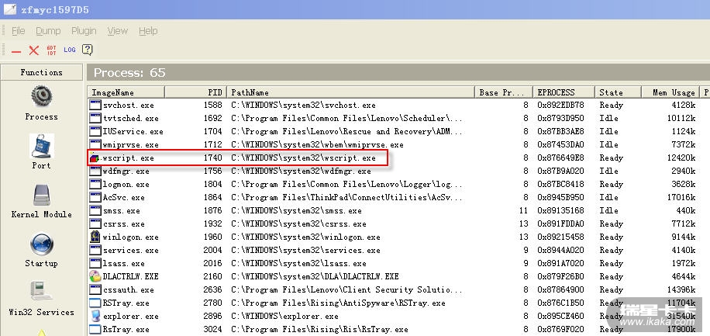Open the View menu
Image resolution: width=710 pixels, height=336 pixels.
117,31
